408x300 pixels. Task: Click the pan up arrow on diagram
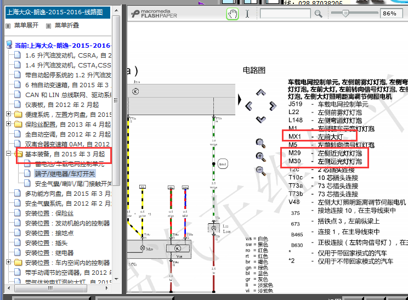260,92
